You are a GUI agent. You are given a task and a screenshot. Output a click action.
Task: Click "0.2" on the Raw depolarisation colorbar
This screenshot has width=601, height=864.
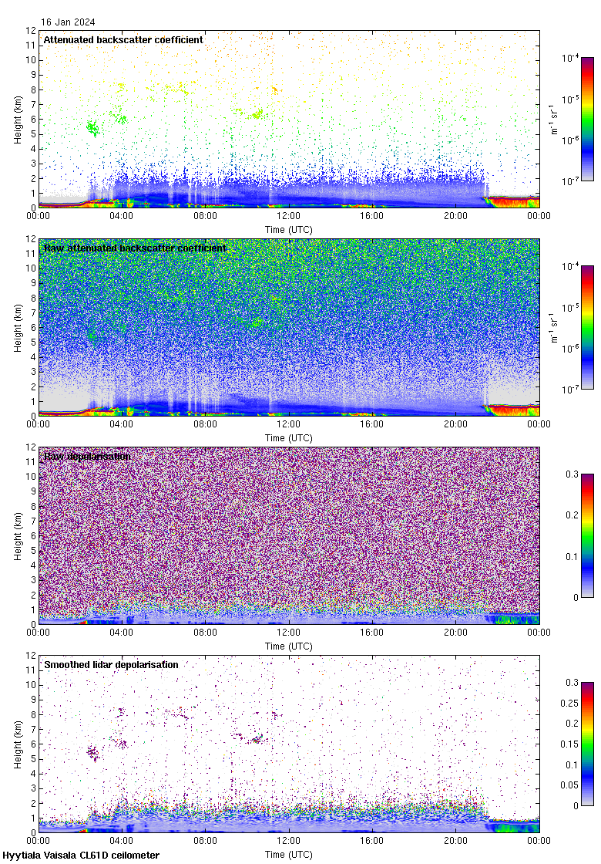(x=572, y=515)
